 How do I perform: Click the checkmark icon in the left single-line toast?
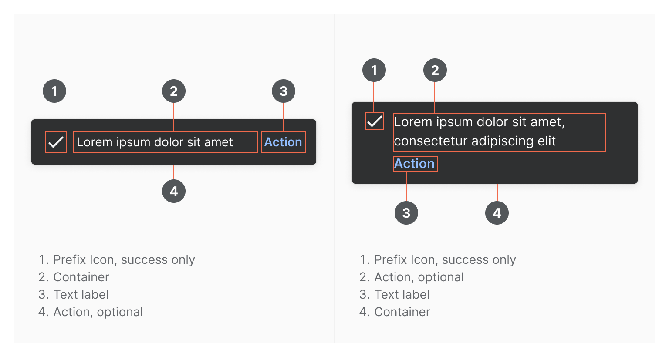point(56,142)
